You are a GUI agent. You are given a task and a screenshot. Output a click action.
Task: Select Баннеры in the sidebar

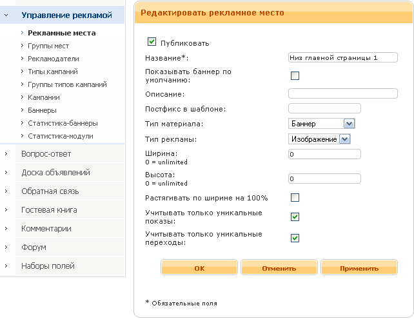coord(42,110)
